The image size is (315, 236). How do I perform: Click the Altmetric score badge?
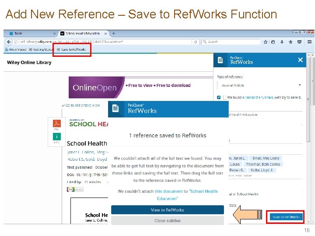tap(75, 189)
